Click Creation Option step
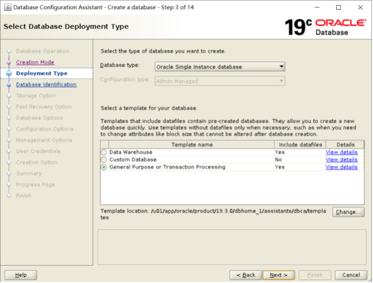Viewport: 373px width, 283px height. (x=37, y=162)
